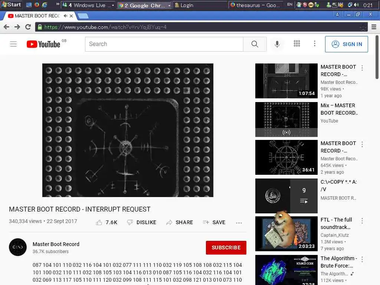Open the Chrome hamburger menu

(x=374, y=27)
